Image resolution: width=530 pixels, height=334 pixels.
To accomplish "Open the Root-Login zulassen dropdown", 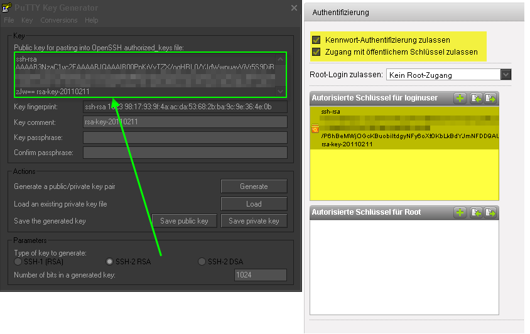I will tap(506, 74).
